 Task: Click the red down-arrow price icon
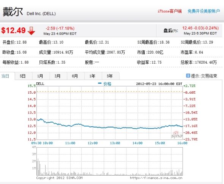click(31, 31)
